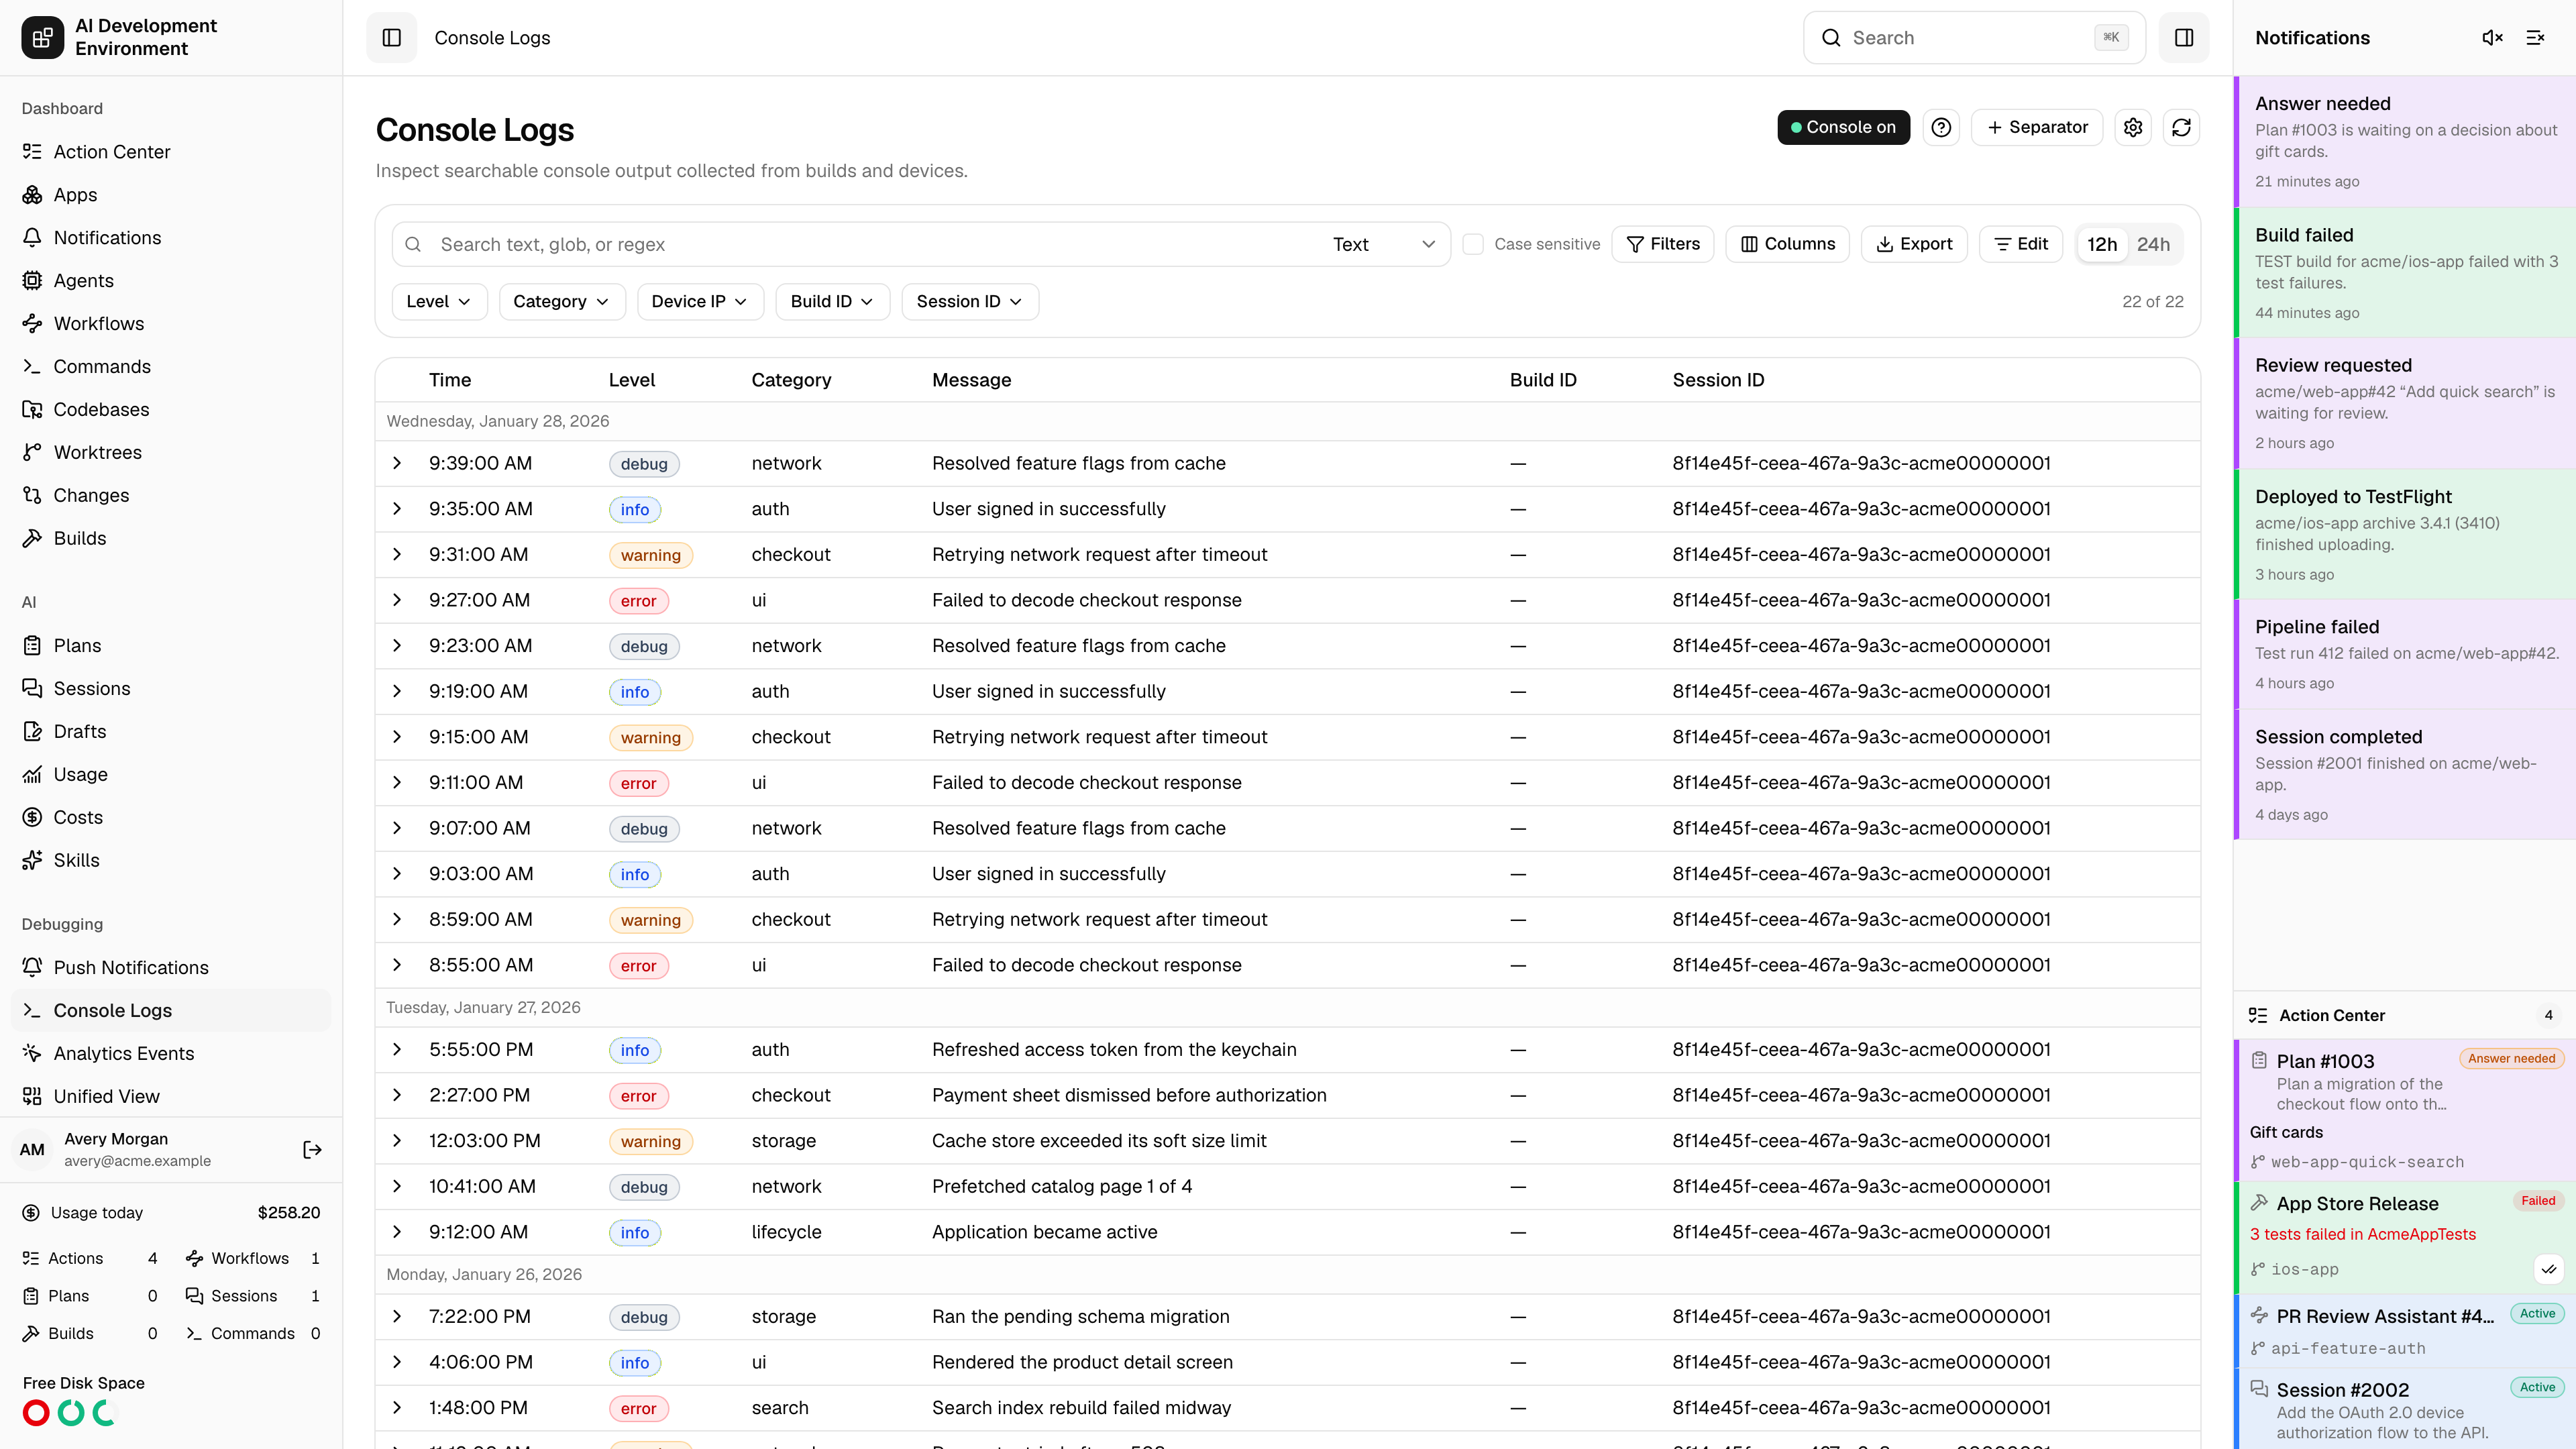The height and width of the screenshot is (1449, 2576).
Task: Mute notifications sound icon
Action: (2492, 38)
